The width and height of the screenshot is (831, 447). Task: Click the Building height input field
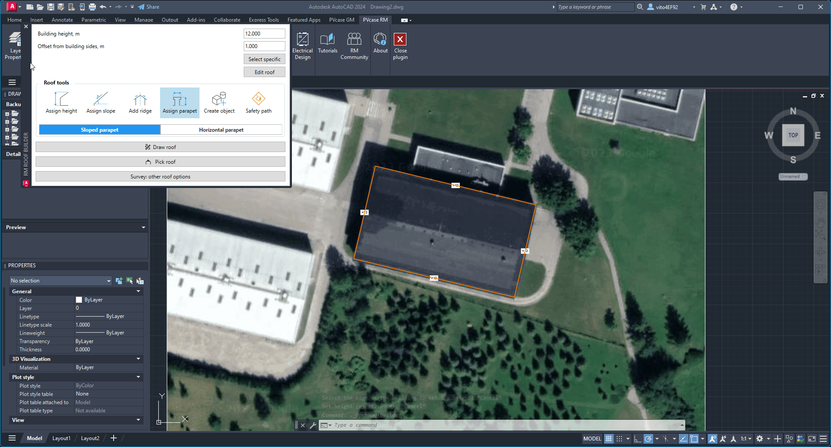click(x=265, y=34)
